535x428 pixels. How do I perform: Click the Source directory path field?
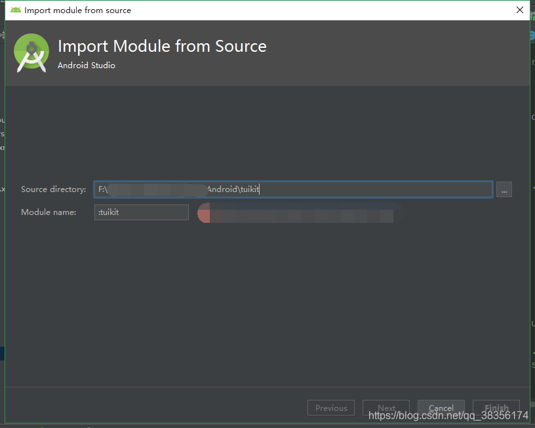(293, 189)
